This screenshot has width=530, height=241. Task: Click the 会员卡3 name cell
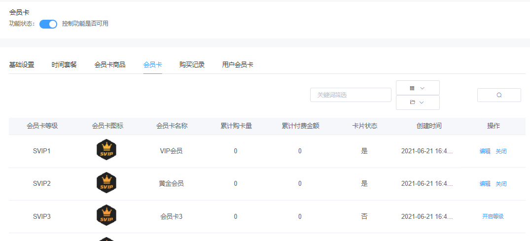tap(172, 216)
